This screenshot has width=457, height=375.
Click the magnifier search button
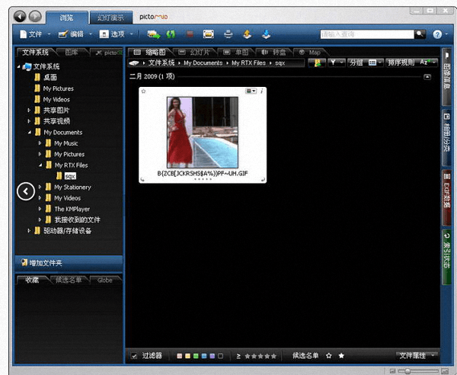coord(420,34)
